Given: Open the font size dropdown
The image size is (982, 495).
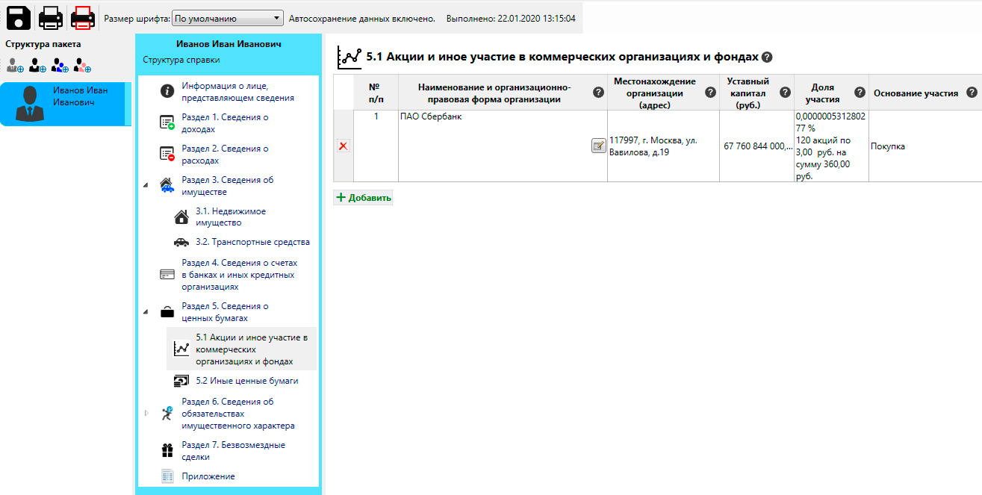Looking at the screenshot, I should [228, 18].
